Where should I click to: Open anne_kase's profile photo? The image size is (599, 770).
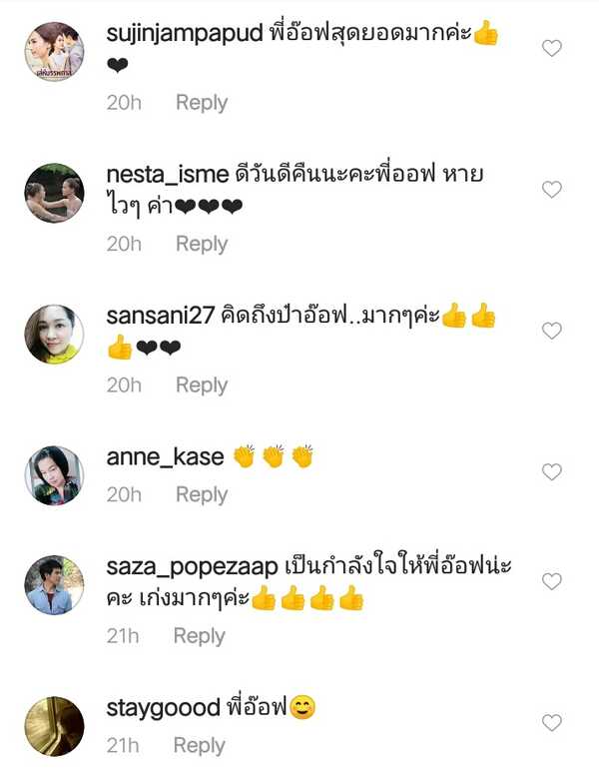tap(54, 474)
